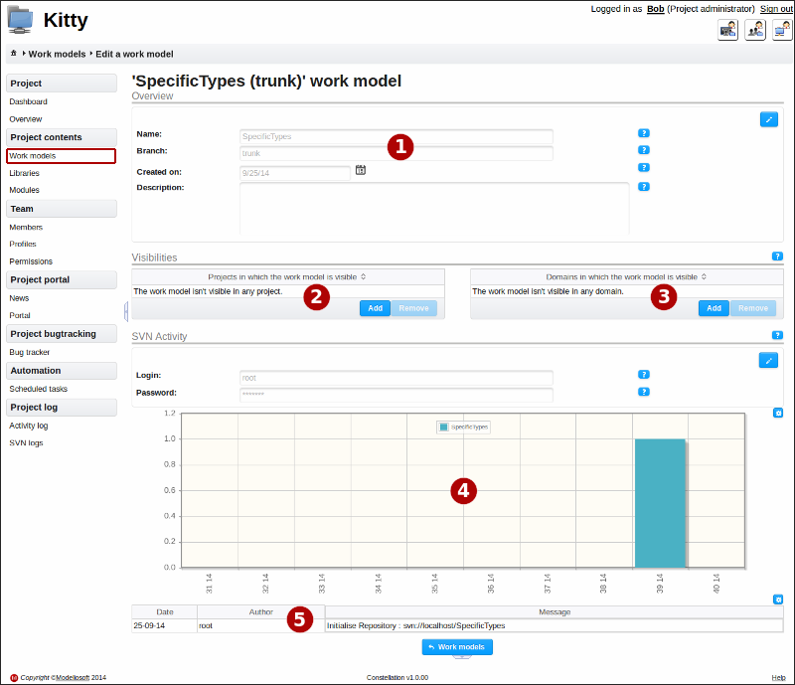Open SVN logs in the sidebar
The width and height of the screenshot is (795, 685).
[x=27, y=443]
